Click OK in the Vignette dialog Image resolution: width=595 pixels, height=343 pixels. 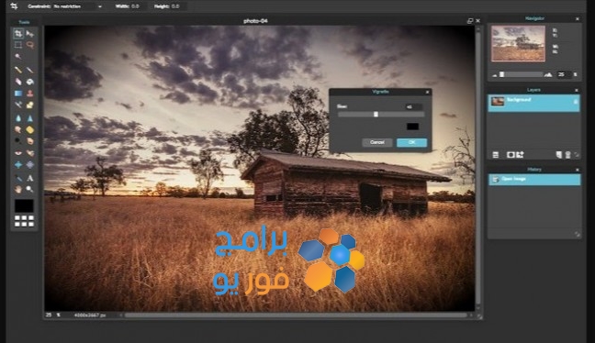click(x=411, y=142)
